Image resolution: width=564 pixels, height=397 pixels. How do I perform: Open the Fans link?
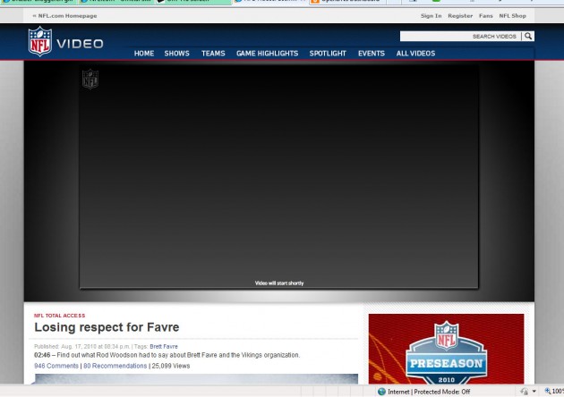click(485, 16)
